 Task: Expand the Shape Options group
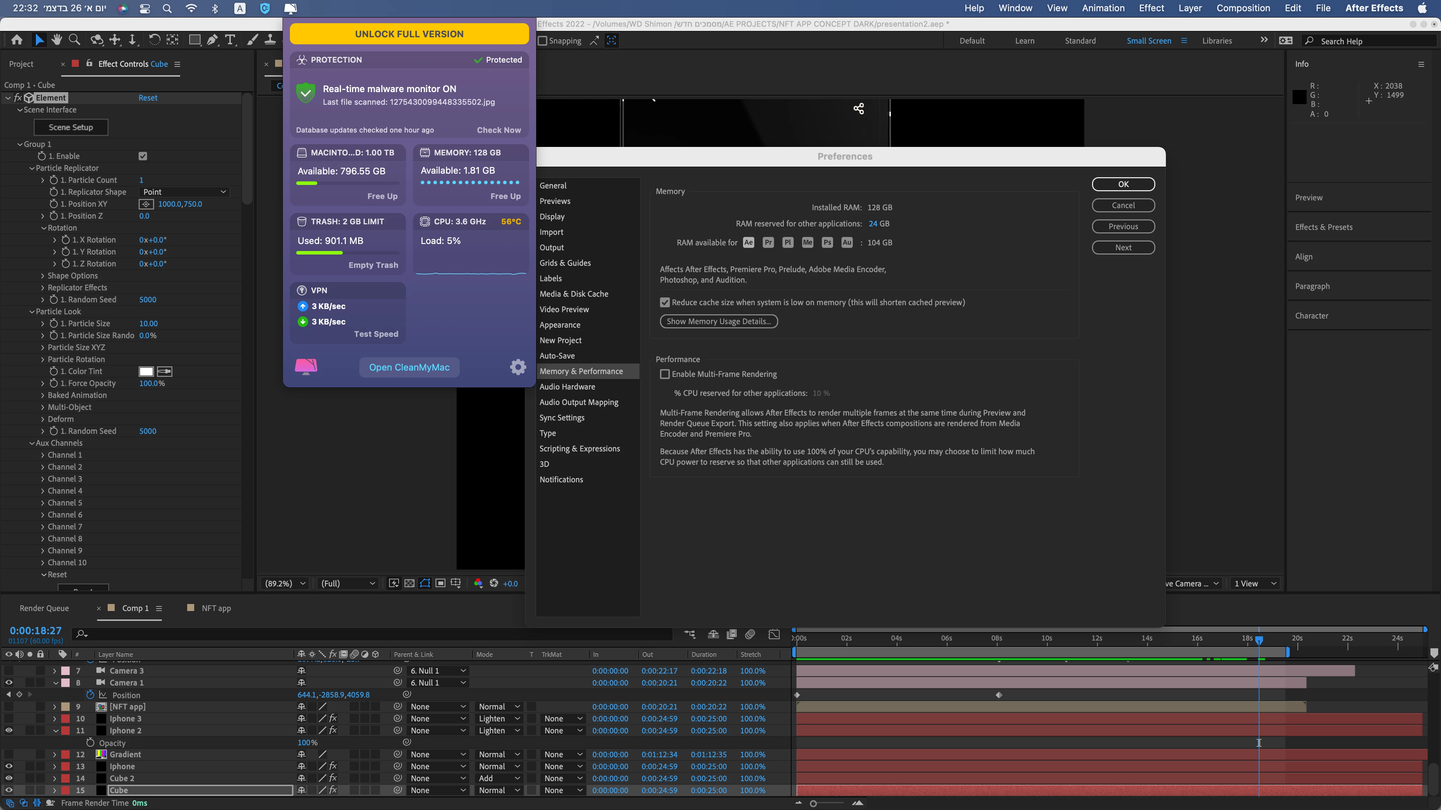click(43, 276)
